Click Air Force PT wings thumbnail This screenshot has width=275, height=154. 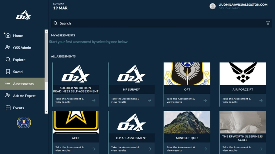click(243, 74)
